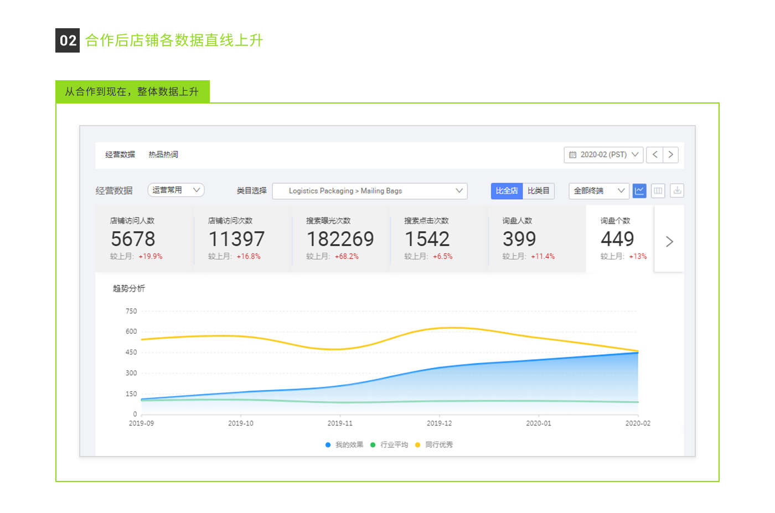Expand Logistics Packaging > Mailing Bags category selector
The image size is (775, 513).
coord(370,191)
